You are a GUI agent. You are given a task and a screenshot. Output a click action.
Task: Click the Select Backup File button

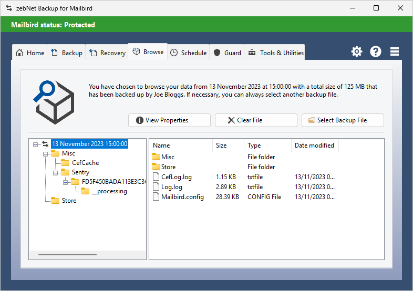coord(343,120)
